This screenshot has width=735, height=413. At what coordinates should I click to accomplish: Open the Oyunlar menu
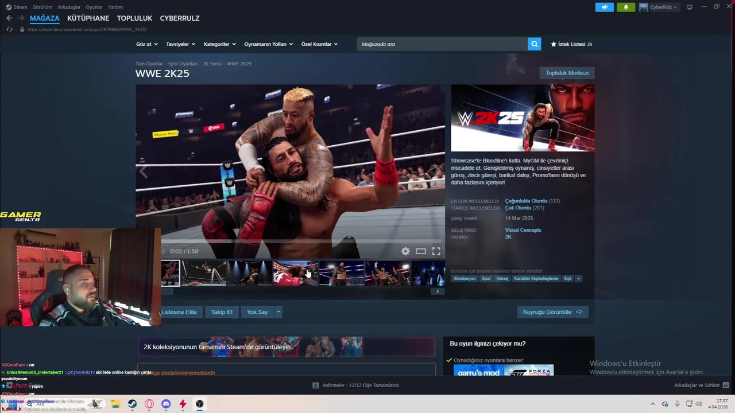[94, 7]
